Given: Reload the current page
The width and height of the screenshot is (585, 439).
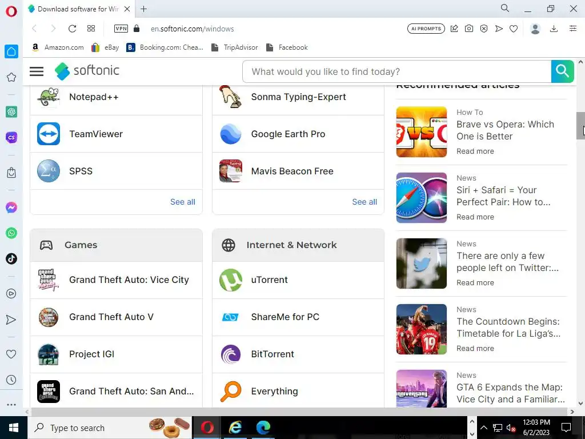Looking at the screenshot, I should tap(72, 29).
